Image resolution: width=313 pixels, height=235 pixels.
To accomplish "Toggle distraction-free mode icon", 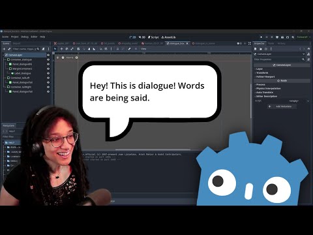I will pos(250,43).
